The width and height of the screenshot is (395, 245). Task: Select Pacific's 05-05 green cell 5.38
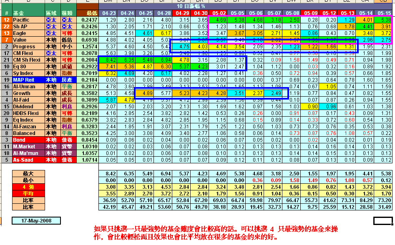237,20
